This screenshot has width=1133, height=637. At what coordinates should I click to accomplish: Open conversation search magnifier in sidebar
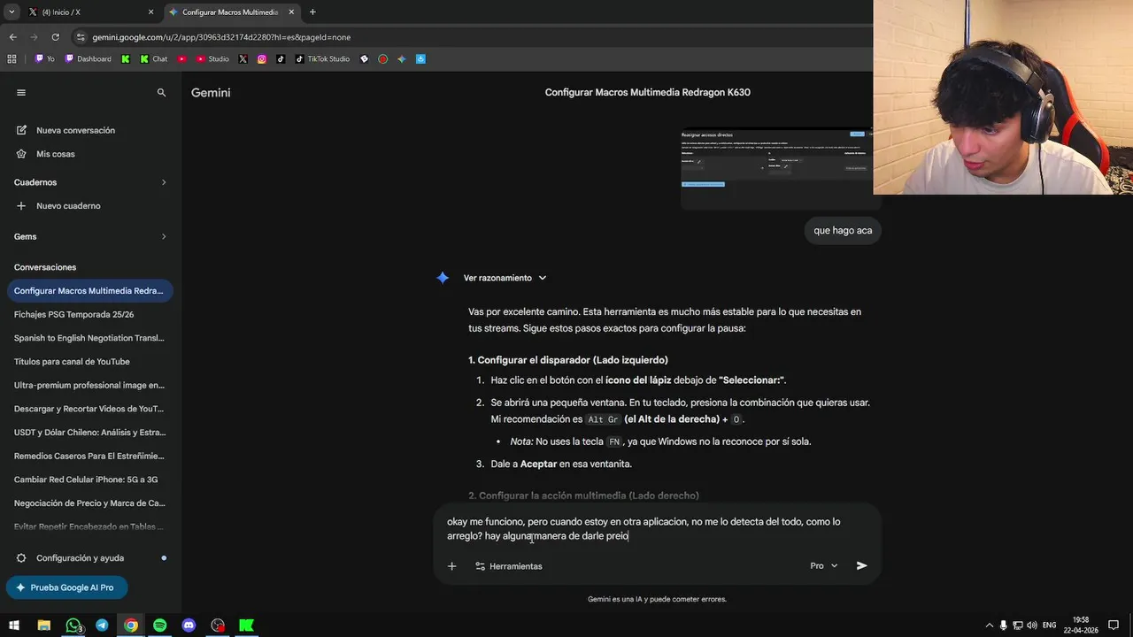[x=161, y=92]
